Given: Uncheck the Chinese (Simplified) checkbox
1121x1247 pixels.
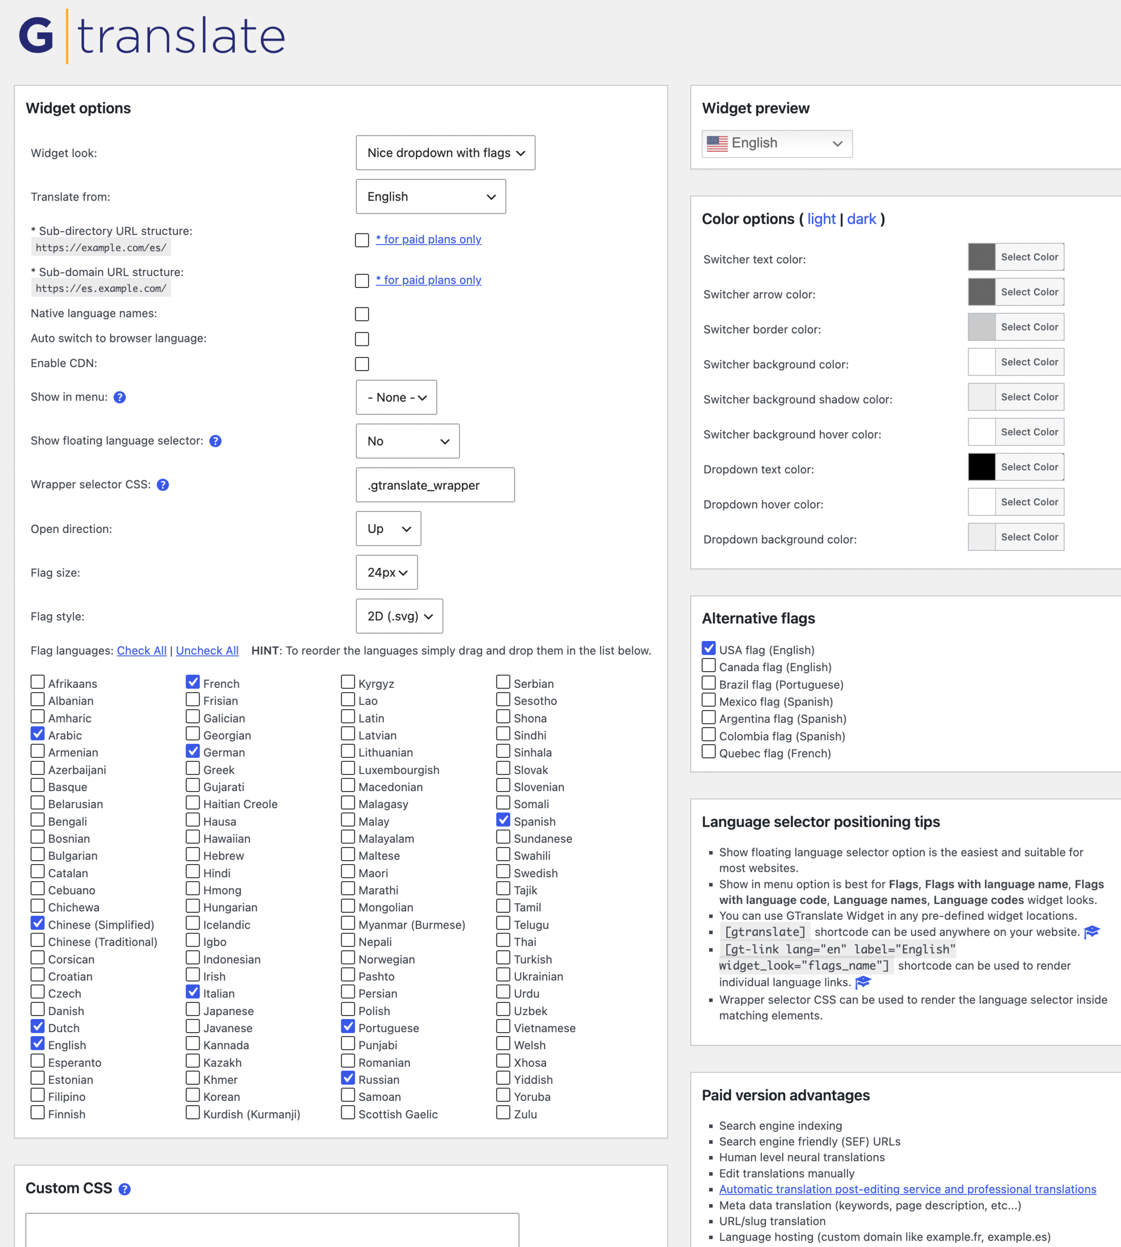Looking at the screenshot, I should click(37, 923).
